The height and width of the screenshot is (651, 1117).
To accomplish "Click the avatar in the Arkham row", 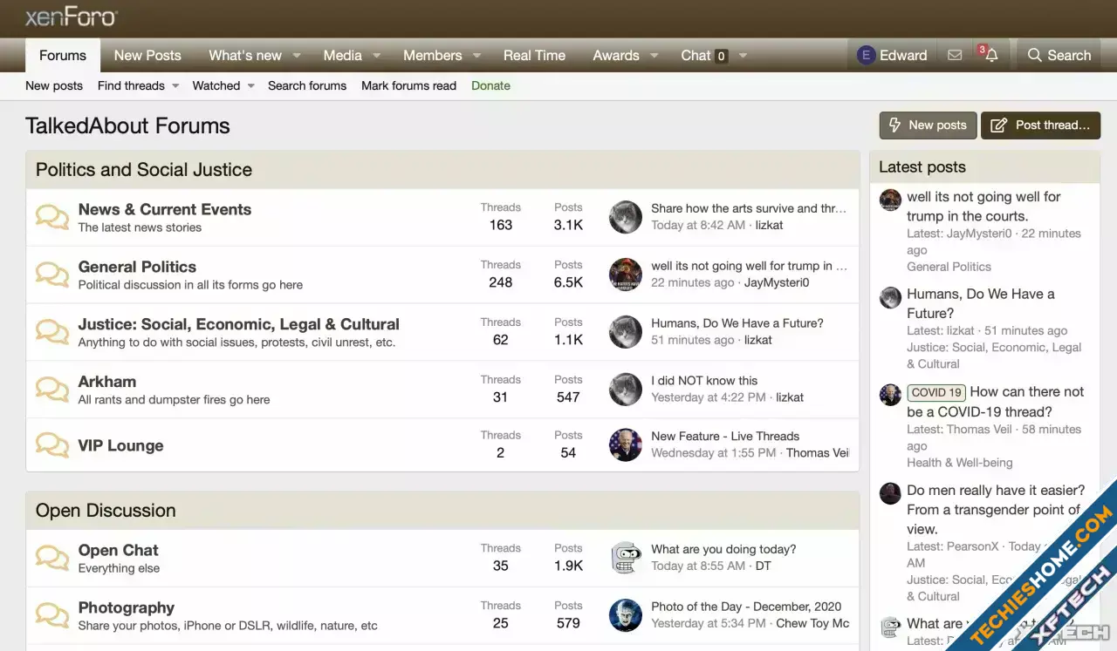I will (x=625, y=390).
